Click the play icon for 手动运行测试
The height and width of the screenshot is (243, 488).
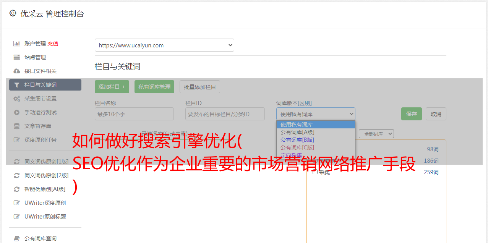[16, 112]
